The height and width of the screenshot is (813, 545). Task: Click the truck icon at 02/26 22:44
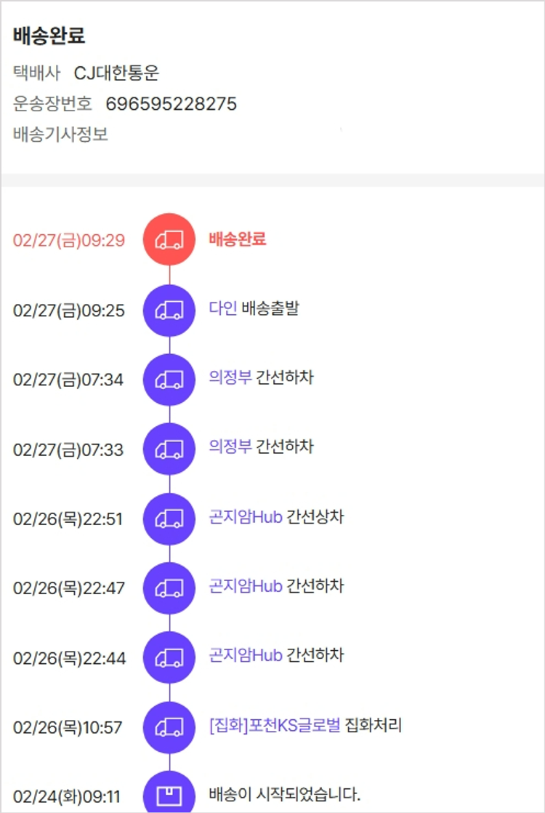(169, 658)
